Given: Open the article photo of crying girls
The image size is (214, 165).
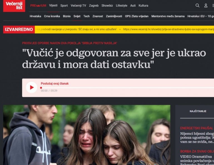Looking at the screenshot, I should [x=87, y=135].
